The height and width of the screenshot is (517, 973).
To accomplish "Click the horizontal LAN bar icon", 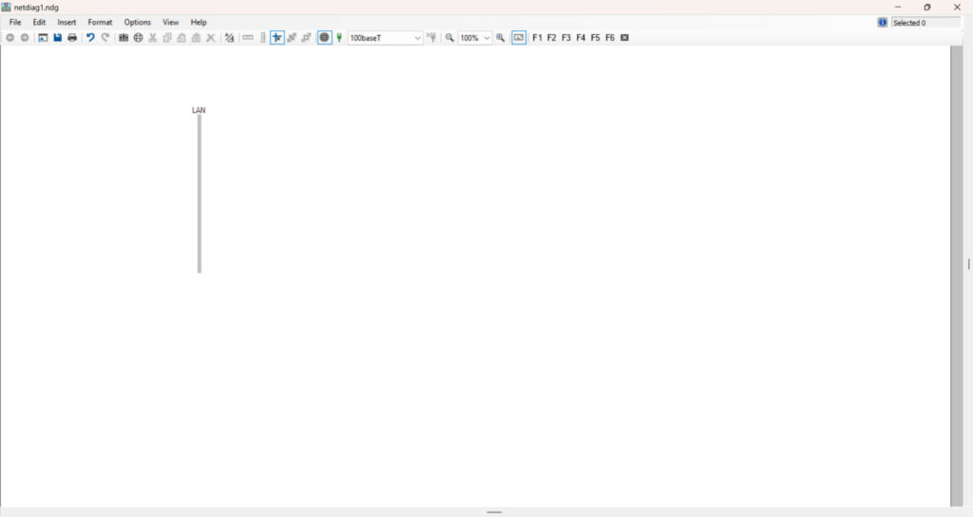I will [248, 38].
